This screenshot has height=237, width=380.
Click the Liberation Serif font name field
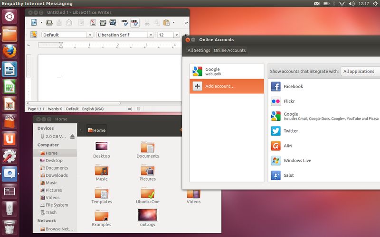[122, 35]
